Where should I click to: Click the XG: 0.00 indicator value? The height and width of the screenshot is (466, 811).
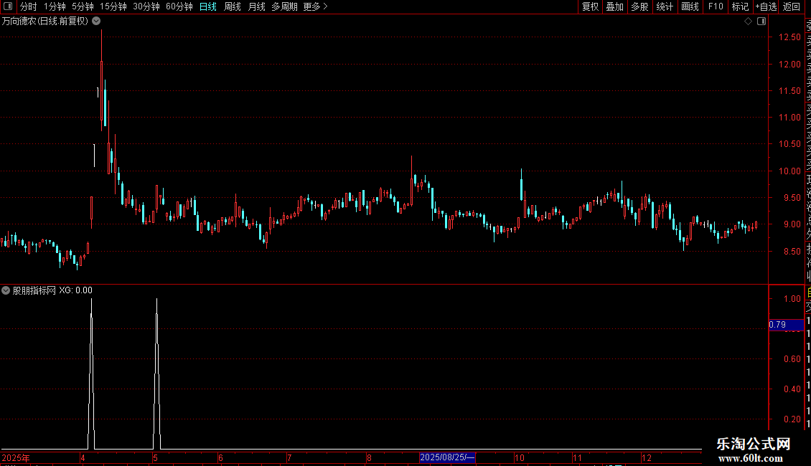click(75, 290)
